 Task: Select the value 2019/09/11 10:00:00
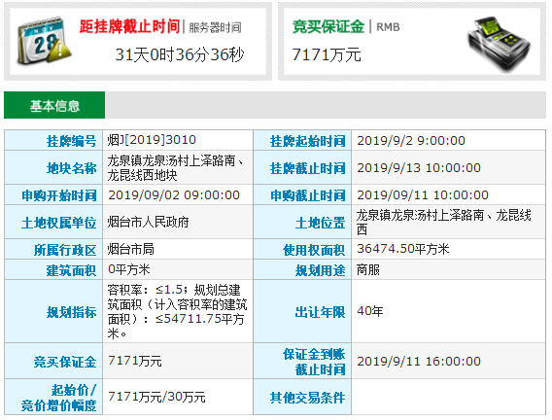click(423, 194)
